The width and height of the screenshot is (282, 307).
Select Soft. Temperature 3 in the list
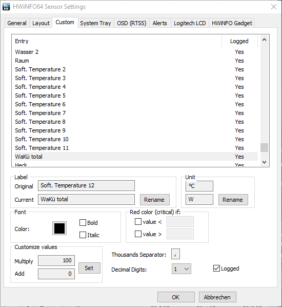point(136,78)
